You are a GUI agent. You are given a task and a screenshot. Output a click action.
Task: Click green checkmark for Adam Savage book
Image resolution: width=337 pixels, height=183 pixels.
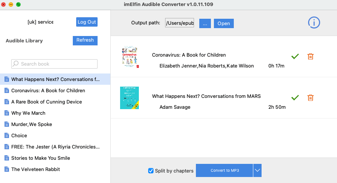295,97
